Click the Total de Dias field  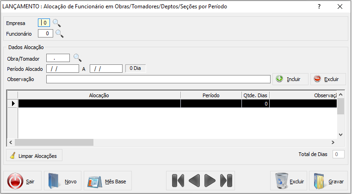[338, 154]
